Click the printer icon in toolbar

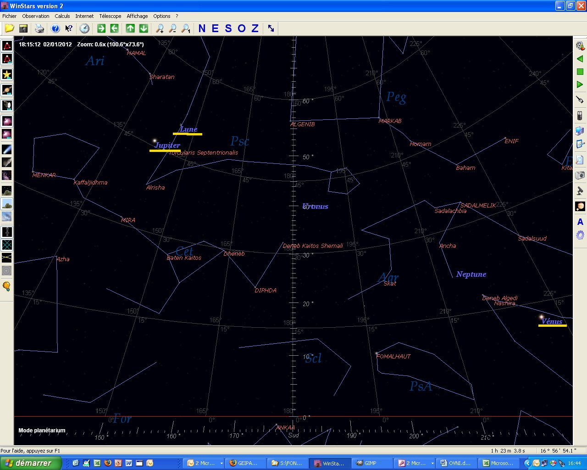coord(40,28)
